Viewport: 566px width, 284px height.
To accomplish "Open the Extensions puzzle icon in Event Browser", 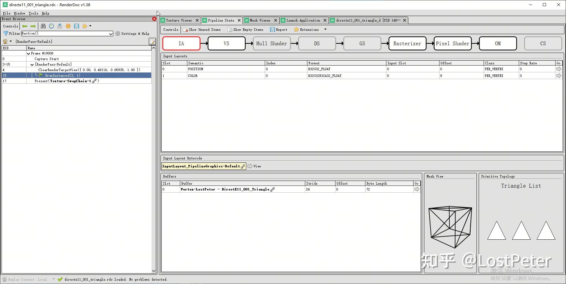I will tap(85, 26).
